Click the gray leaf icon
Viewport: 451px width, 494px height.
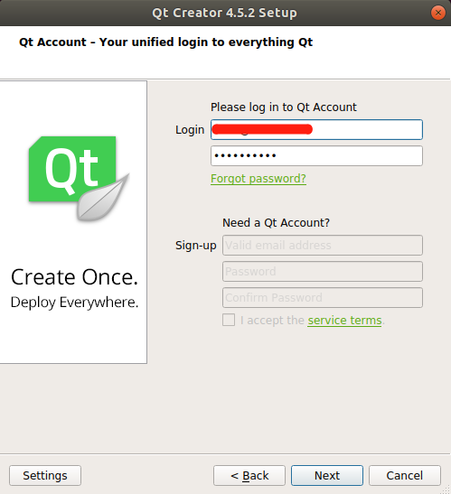pyautogui.click(x=103, y=197)
